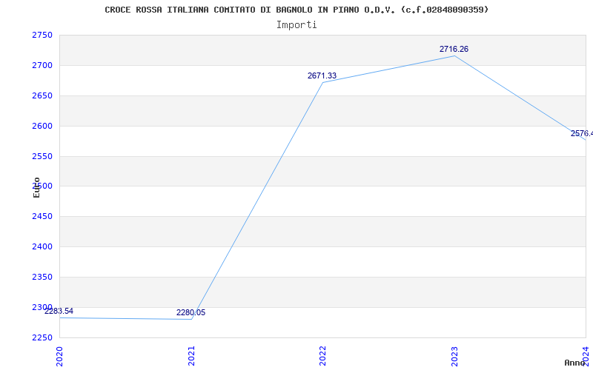The image size is (593, 370).
Task: Click the chart title with c.f.02848090359
Action: coord(296,10)
